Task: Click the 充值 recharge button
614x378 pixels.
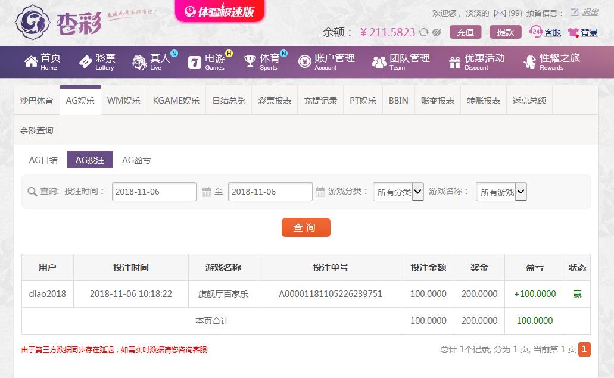Action: tap(466, 32)
